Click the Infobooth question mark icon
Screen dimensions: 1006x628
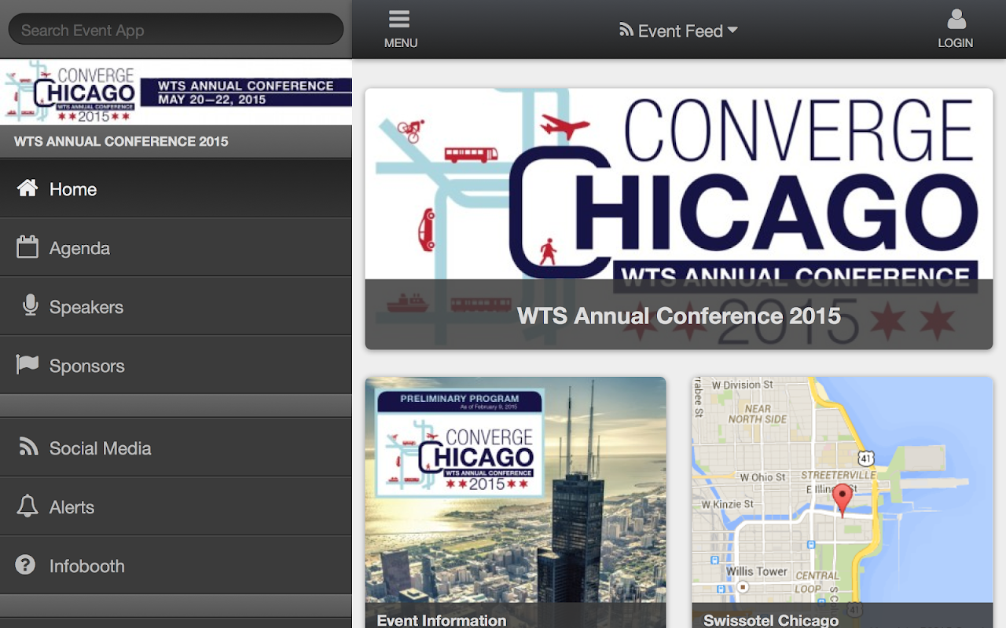click(26, 564)
